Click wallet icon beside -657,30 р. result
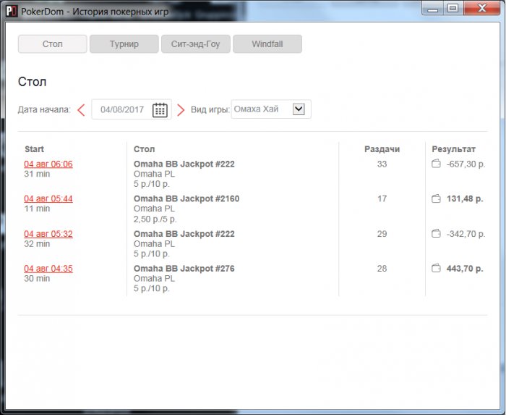 (x=436, y=164)
